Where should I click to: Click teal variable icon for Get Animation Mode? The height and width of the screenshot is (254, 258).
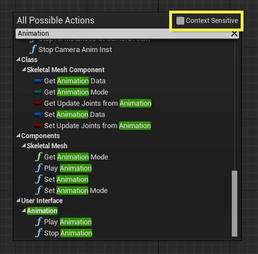pos(38,92)
